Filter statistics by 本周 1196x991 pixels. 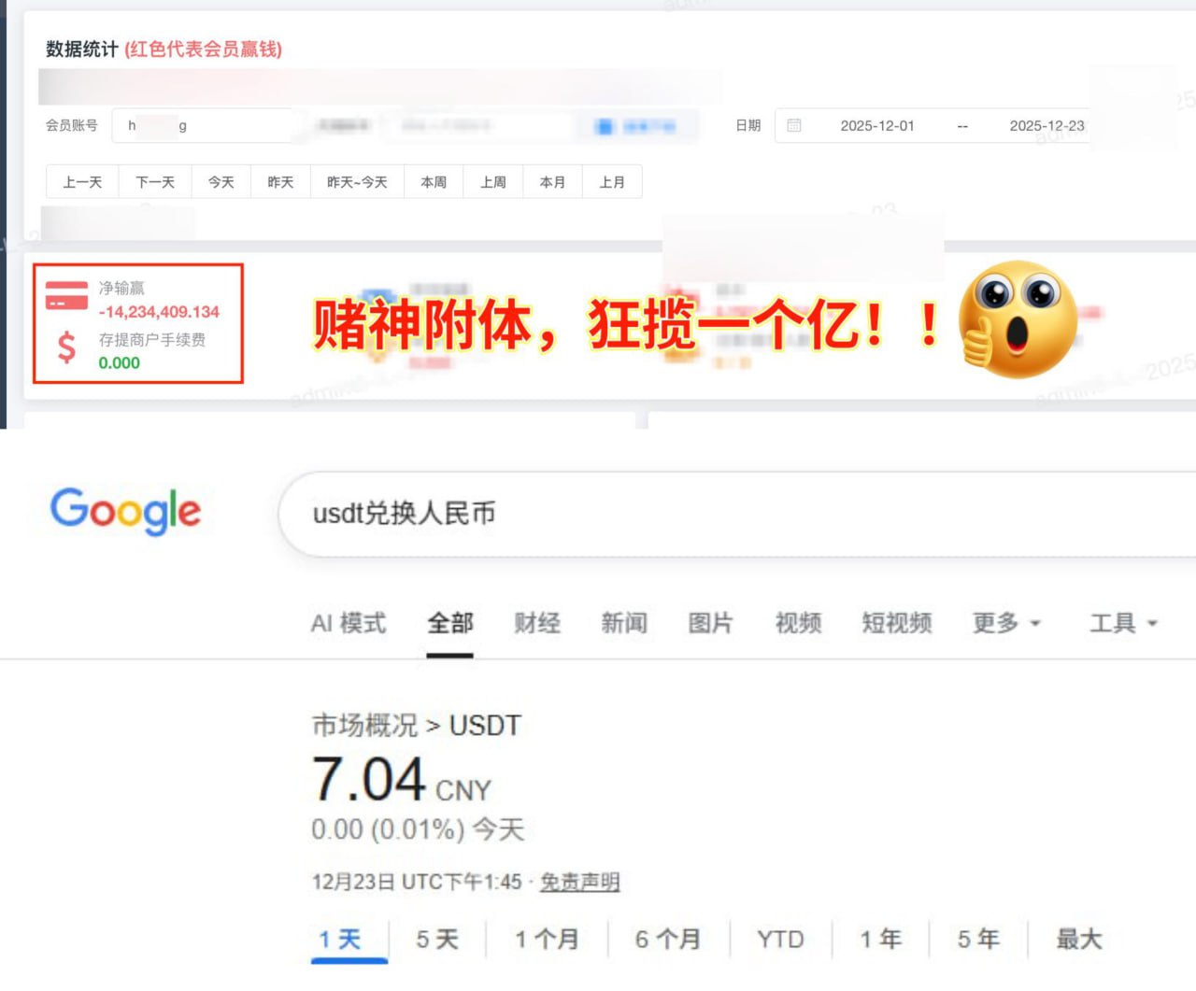pos(434,182)
